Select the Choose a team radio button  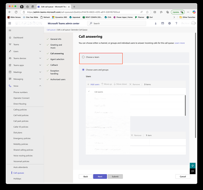(83, 57)
